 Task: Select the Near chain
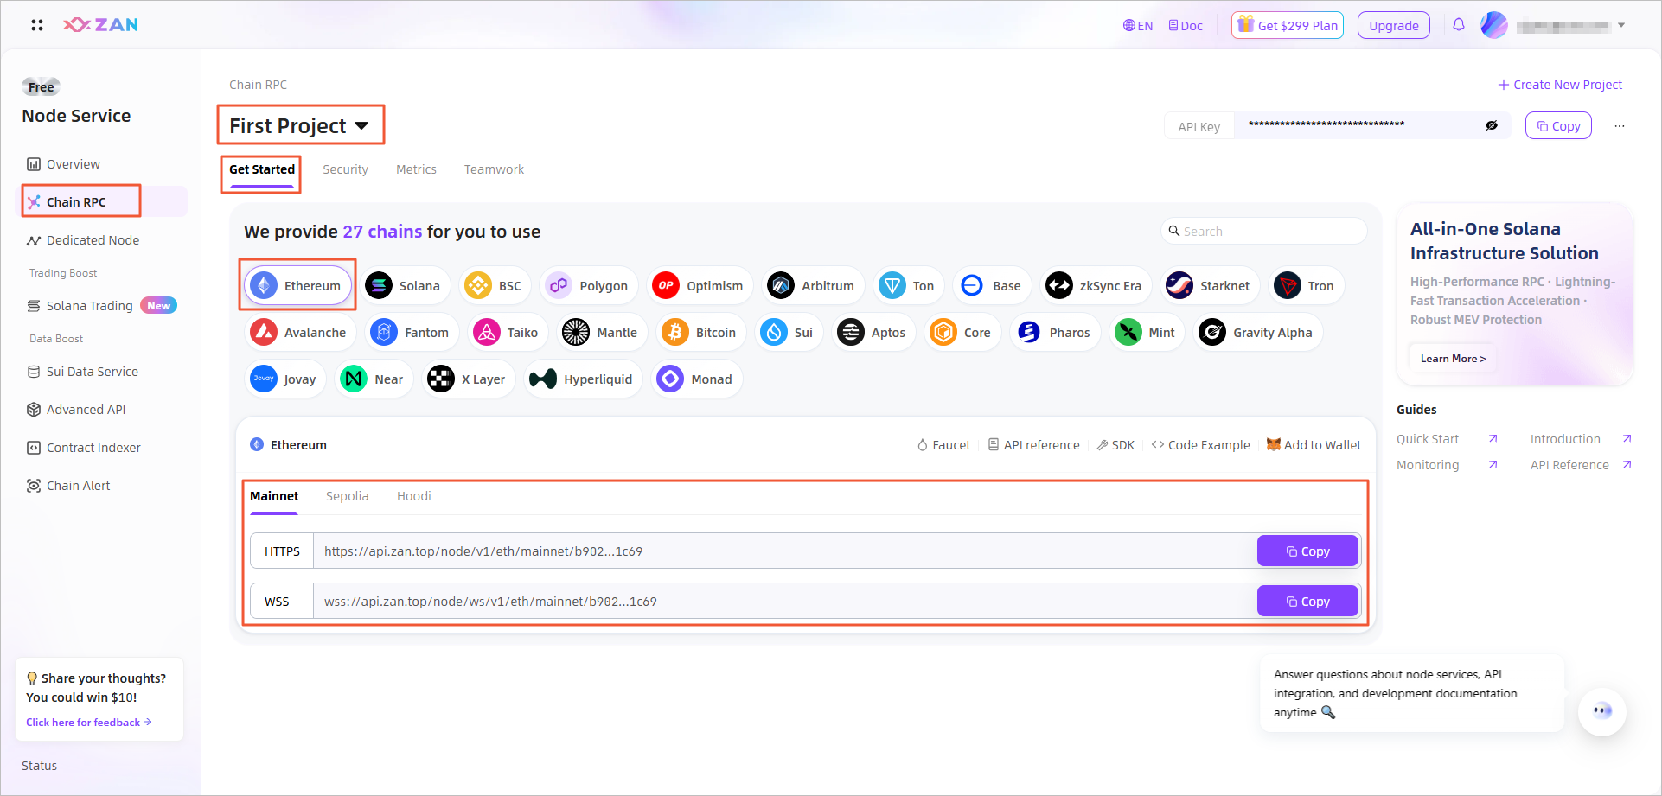pyautogui.click(x=374, y=379)
